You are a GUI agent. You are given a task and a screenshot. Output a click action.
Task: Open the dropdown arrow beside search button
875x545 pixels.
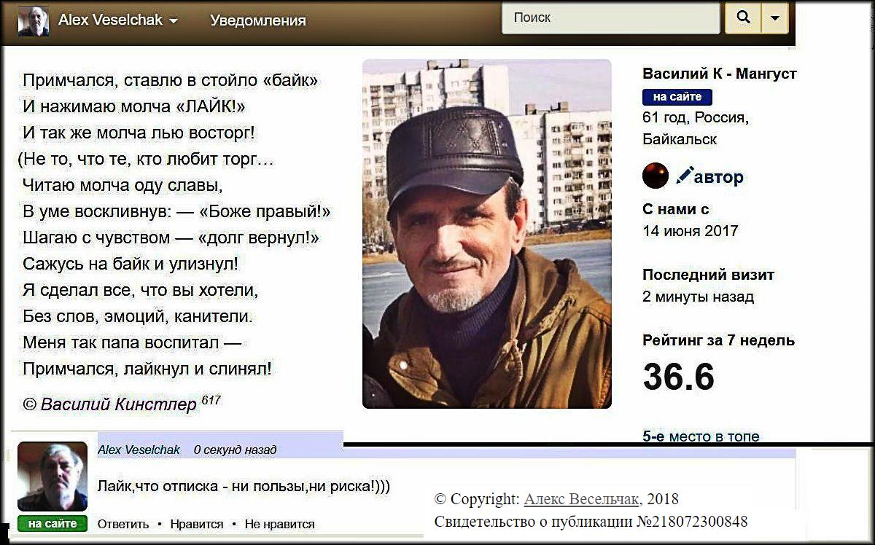click(x=774, y=18)
